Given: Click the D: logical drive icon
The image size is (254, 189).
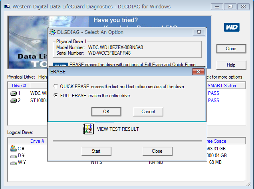Looking at the screenshot, I should 14,156.
